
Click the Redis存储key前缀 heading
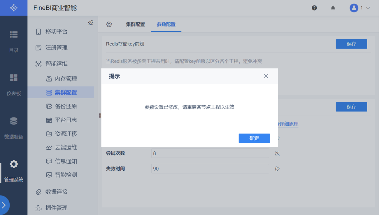(x=125, y=44)
